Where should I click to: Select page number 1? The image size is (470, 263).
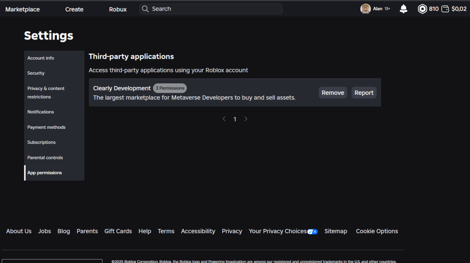click(235, 119)
